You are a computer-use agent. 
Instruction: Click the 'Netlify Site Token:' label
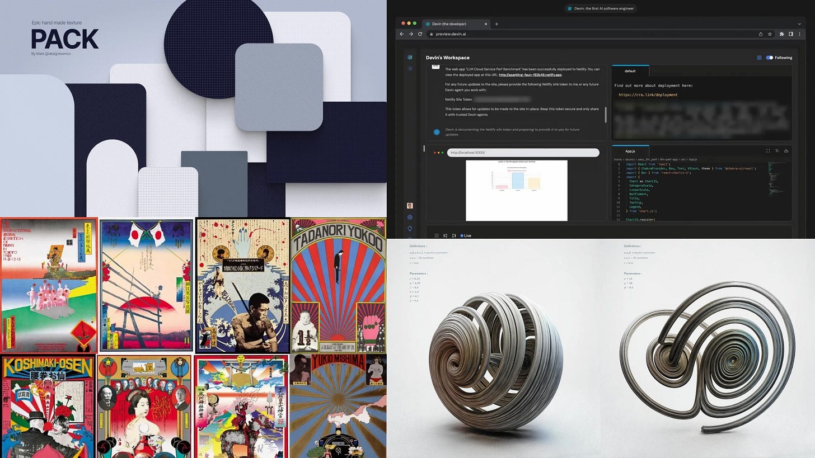tap(459, 99)
